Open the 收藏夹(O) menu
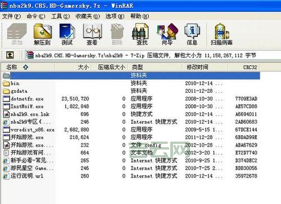The image size is (281, 204). [x=88, y=16]
